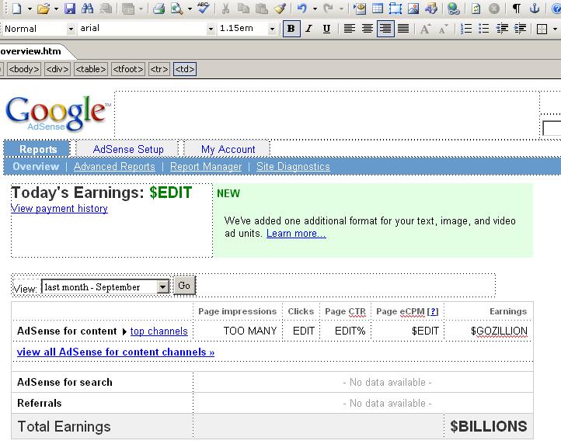This screenshot has height=444, width=561.
Task: Follow the Learn more... link
Action: click(x=296, y=234)
